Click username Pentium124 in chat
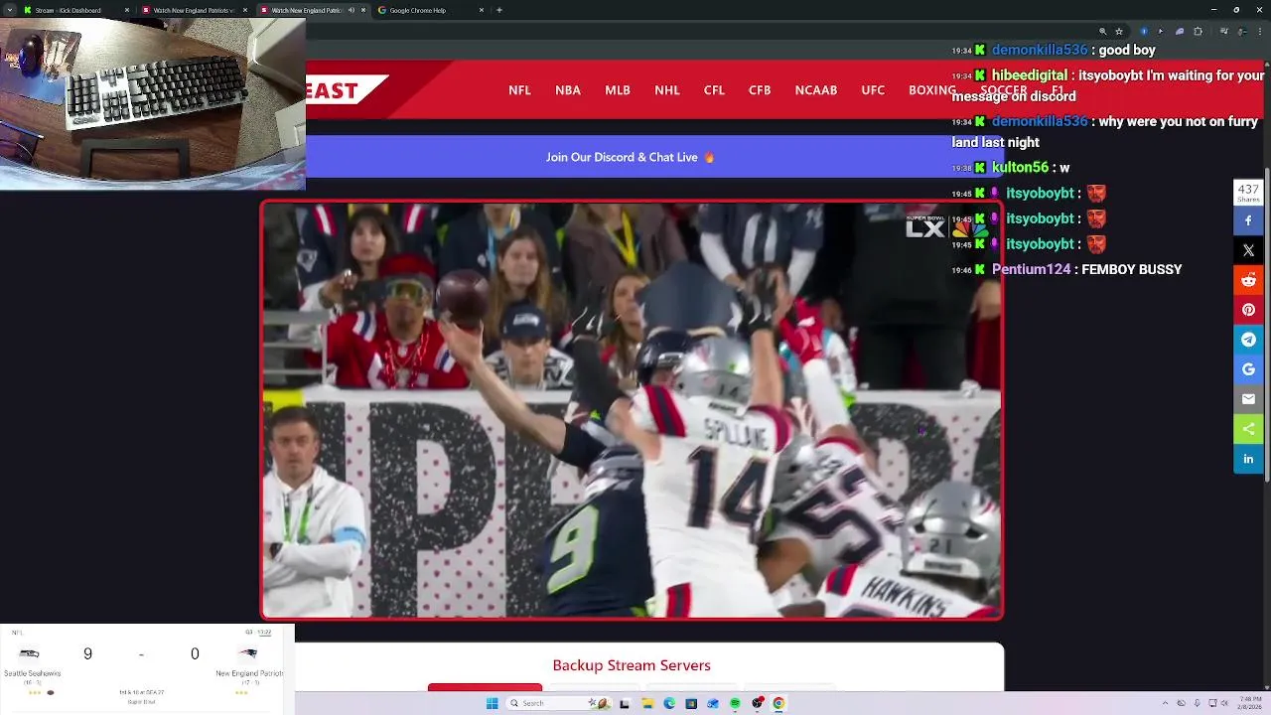 1031,269
